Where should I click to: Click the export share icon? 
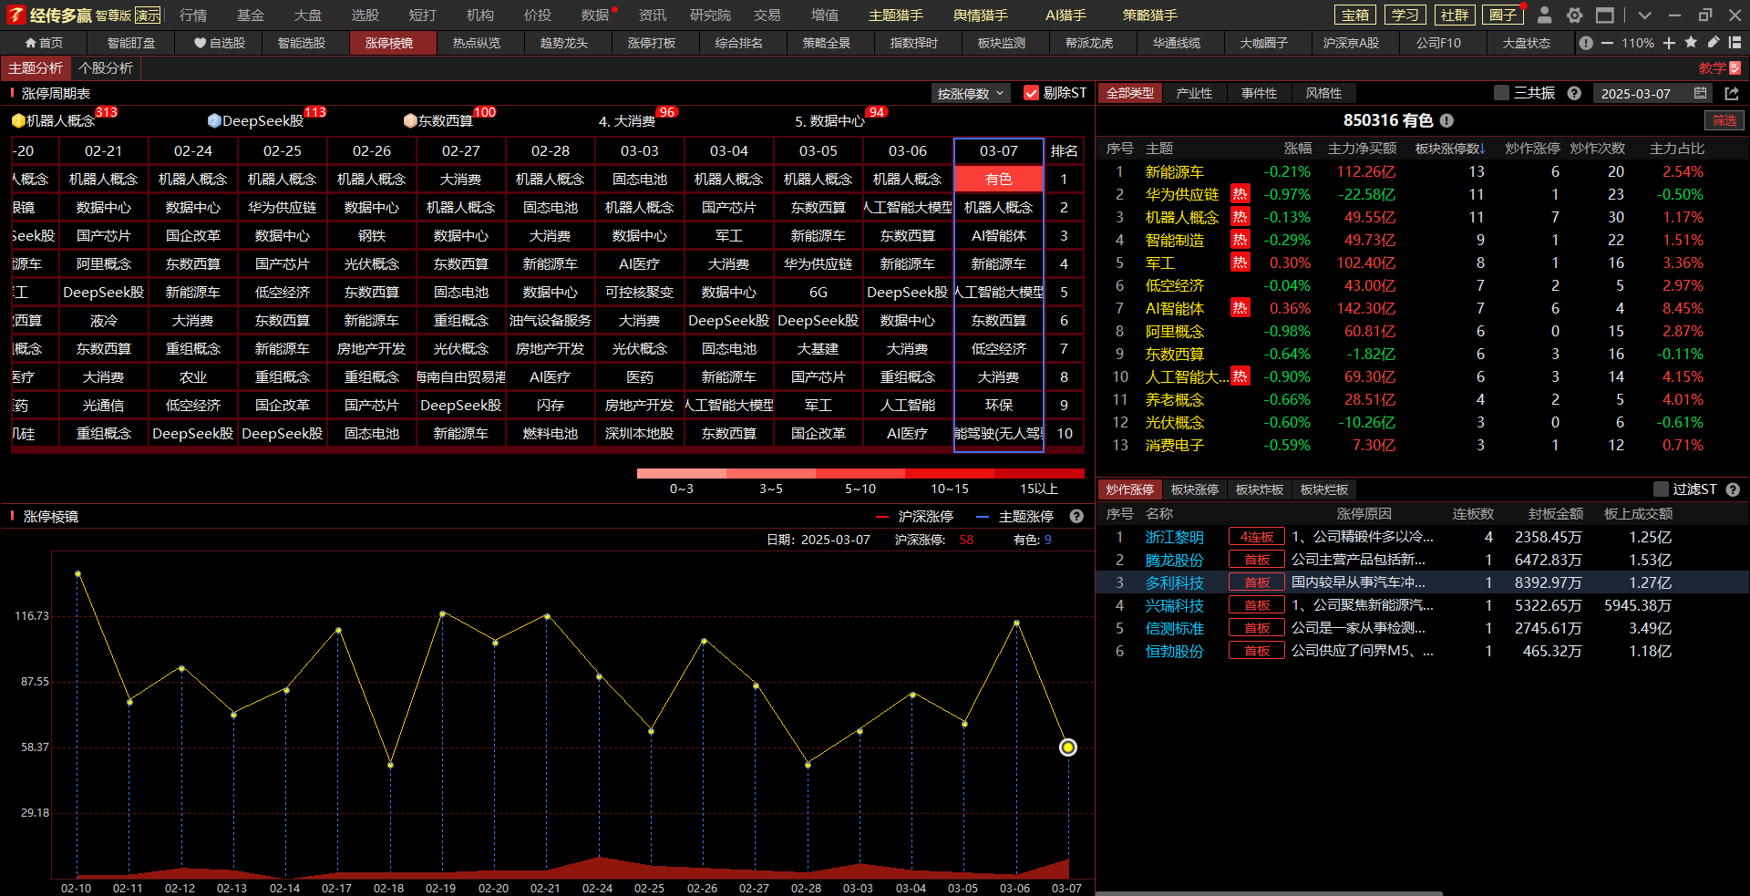(1732, 93)
